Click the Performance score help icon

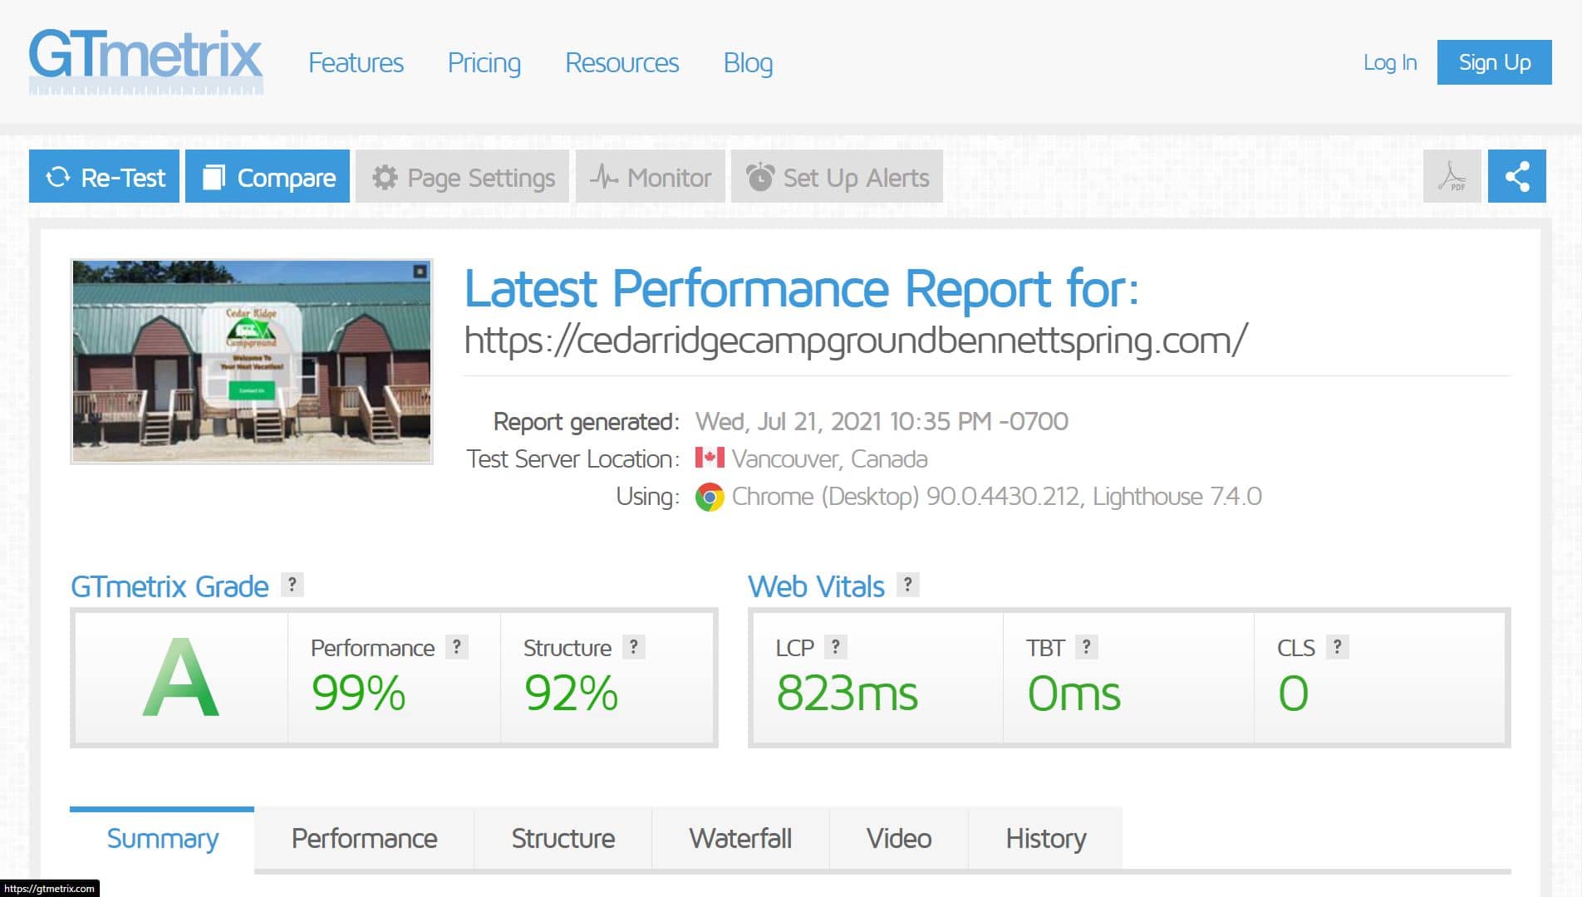[x=456, y=647]
